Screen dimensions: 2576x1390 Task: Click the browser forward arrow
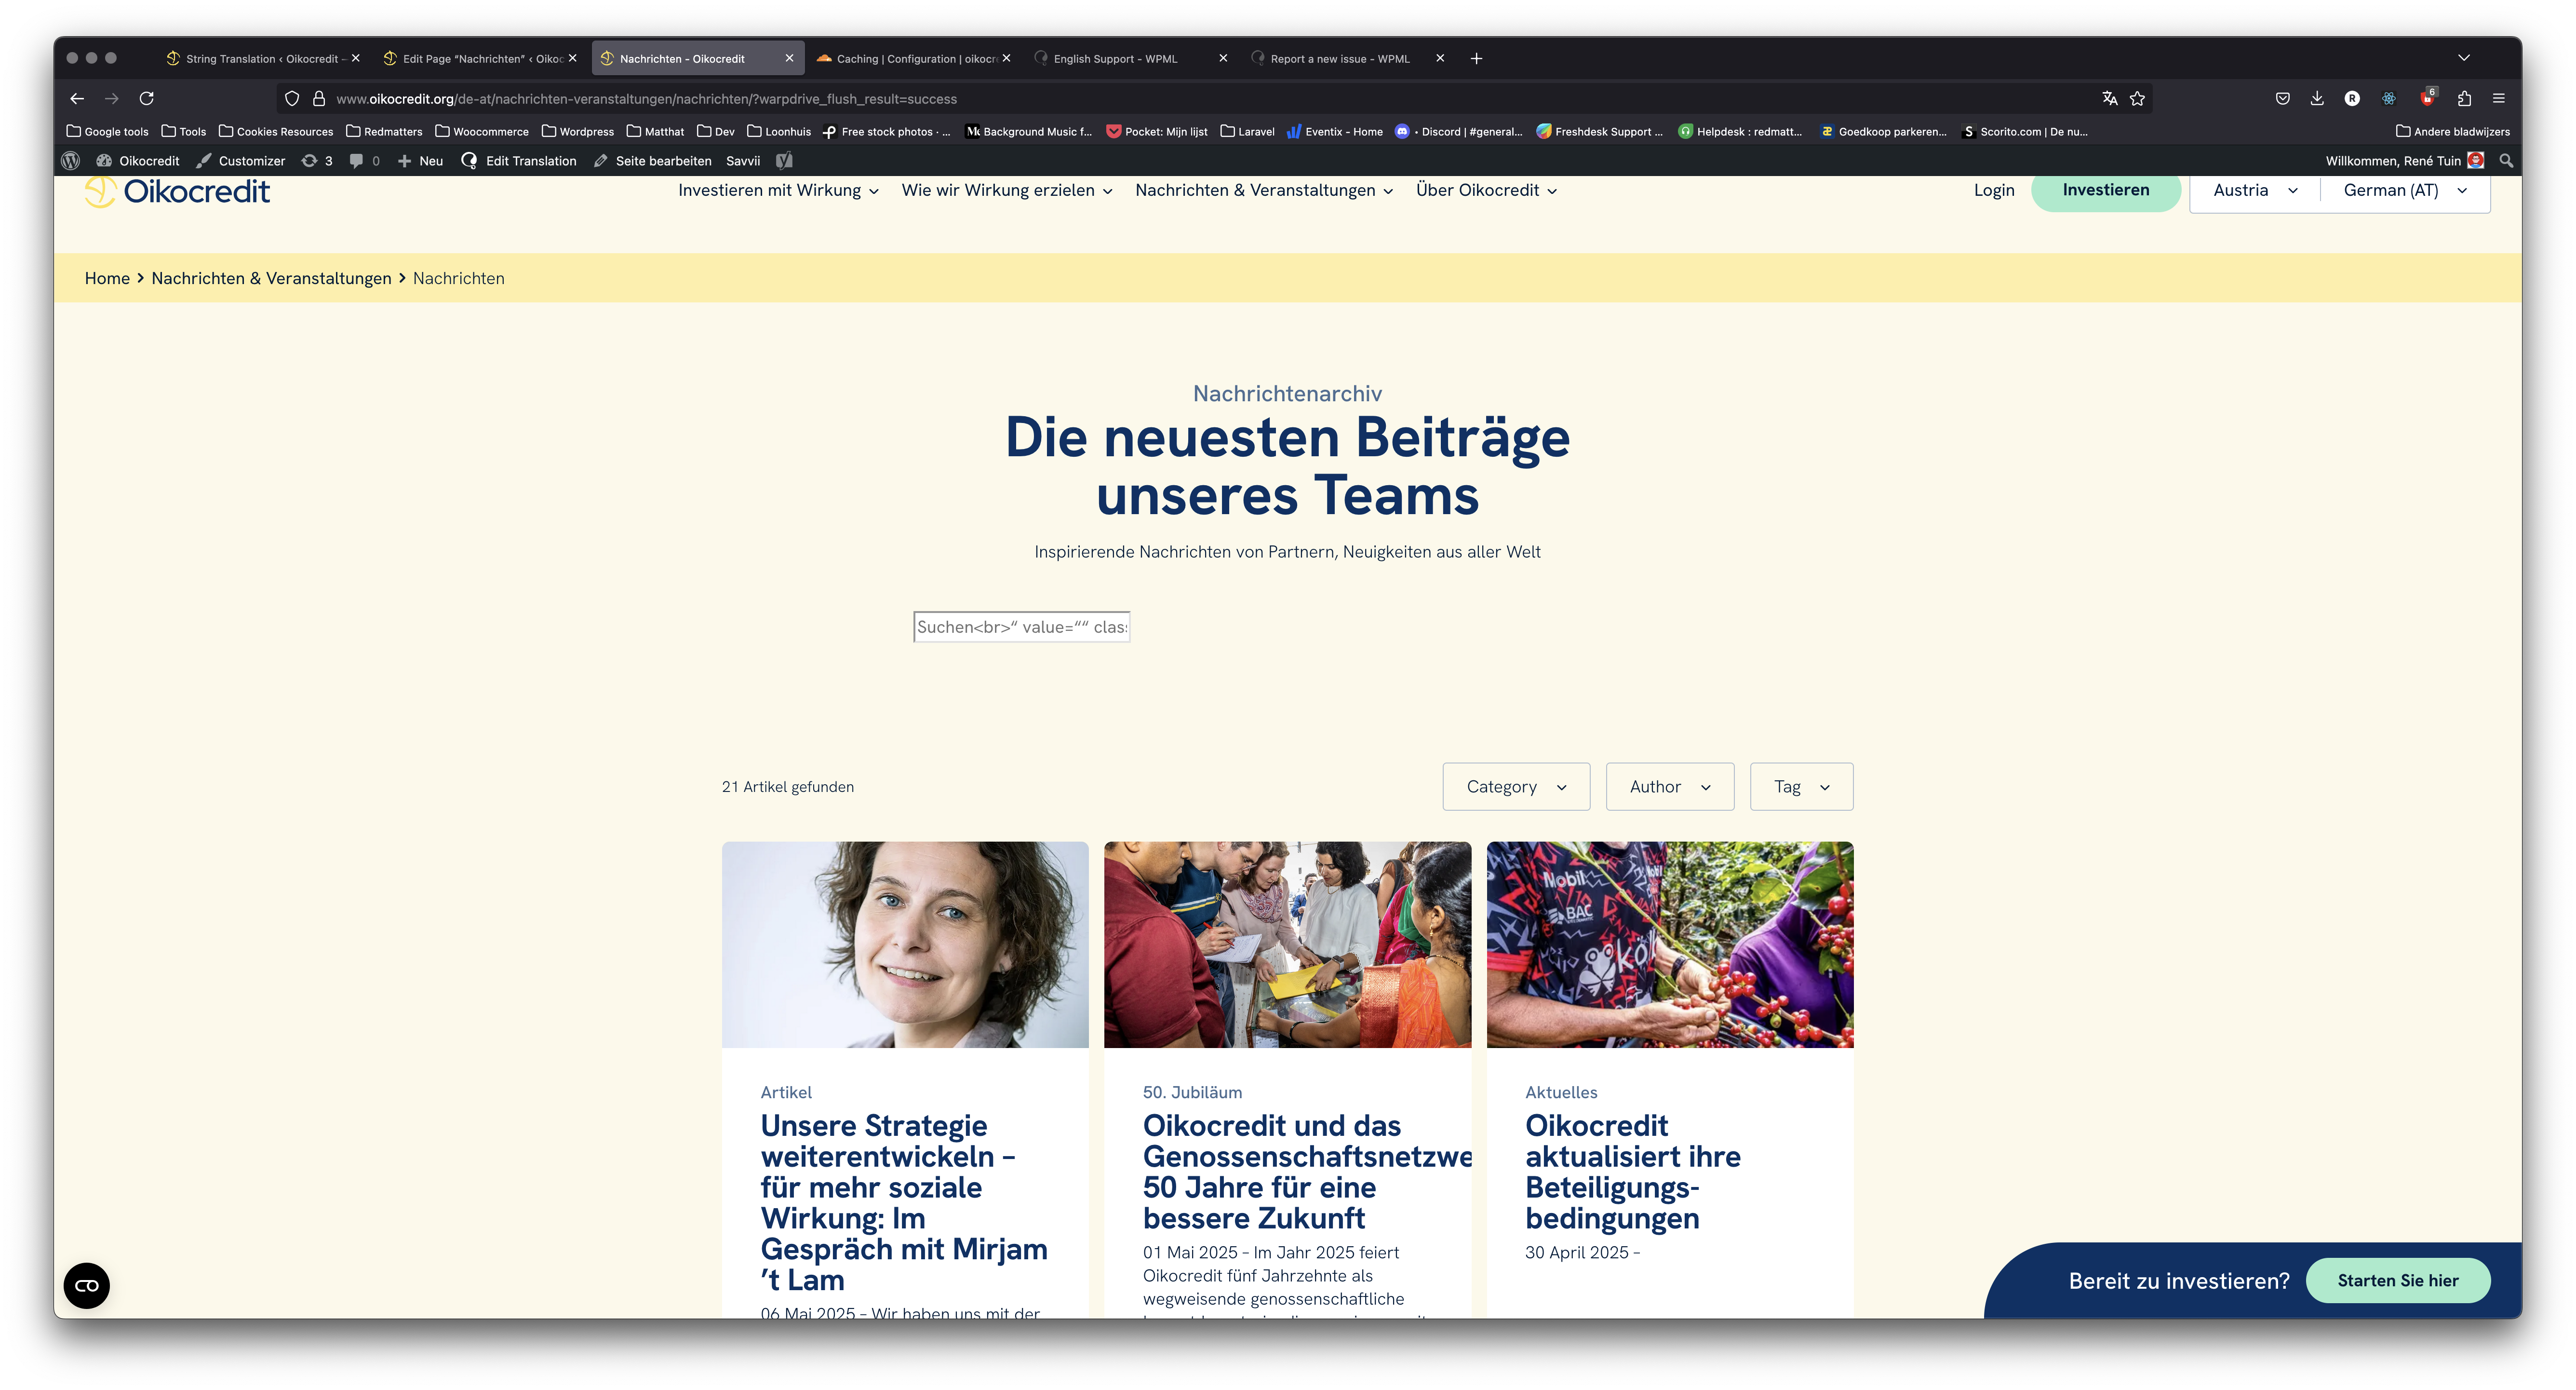point(112,98)
